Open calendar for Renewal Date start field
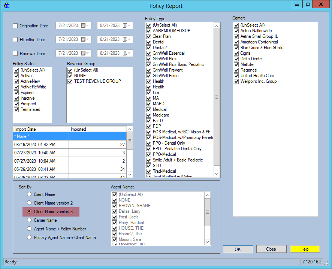332x269 pixels. 83,53
